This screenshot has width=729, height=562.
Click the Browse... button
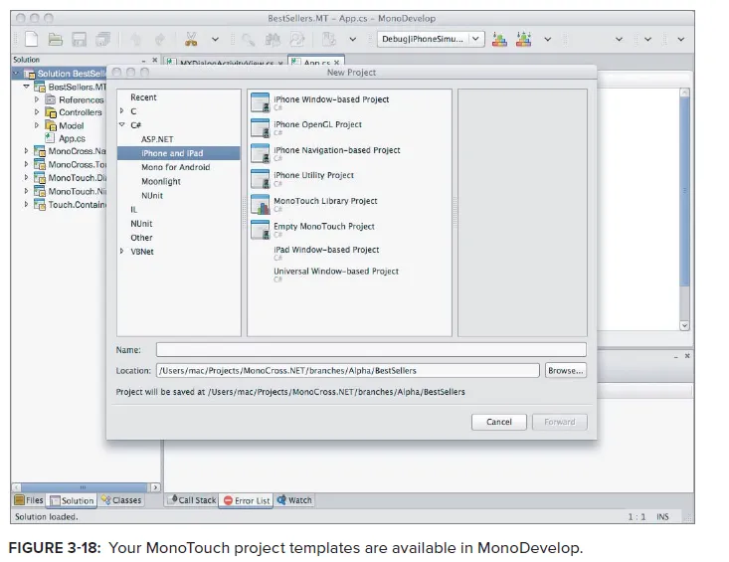pyautogui.click(x=565, y=370)
